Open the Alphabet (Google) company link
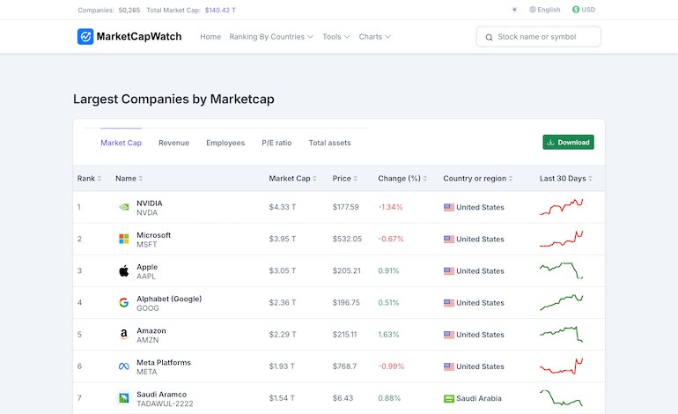Screen dimensions: 678x414 click(x=169, y=299)
